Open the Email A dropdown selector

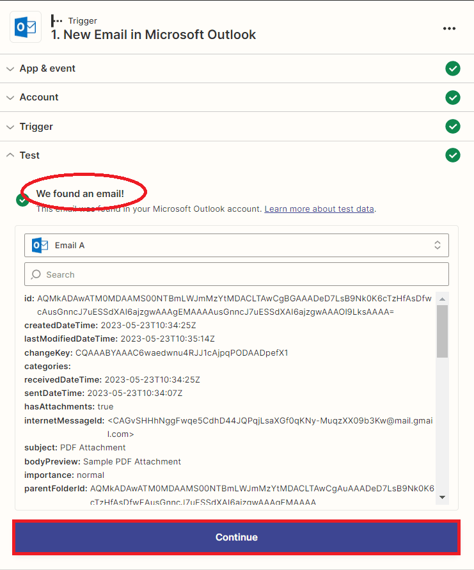237,245
